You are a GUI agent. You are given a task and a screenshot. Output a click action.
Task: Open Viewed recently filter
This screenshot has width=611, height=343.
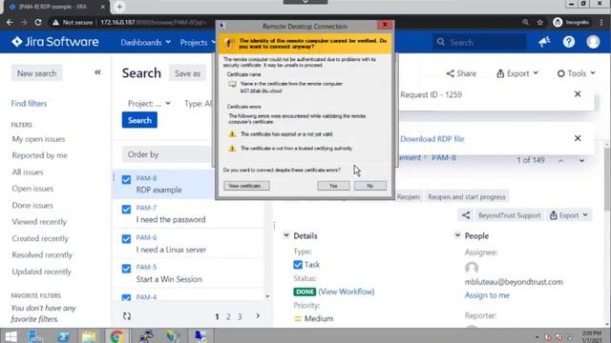click(x=39, y=222)
